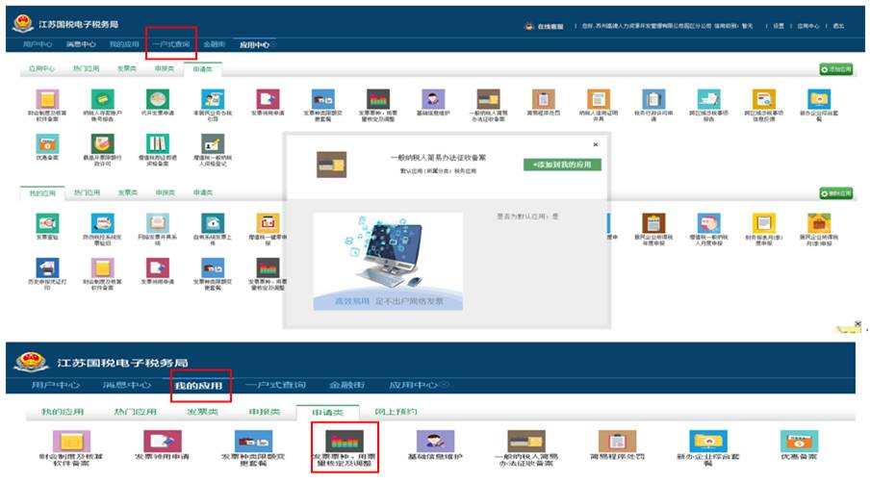Close the 一般纳税人简易办法征收备案 popup

[x=595, y=144]
